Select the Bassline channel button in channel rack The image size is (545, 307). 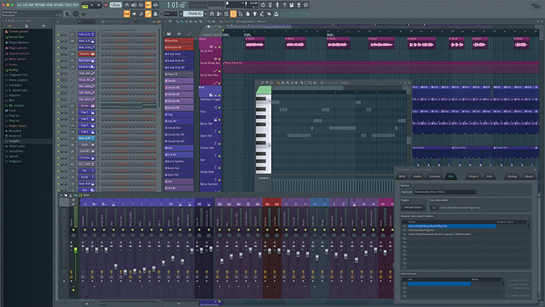(x=87, y=54)
